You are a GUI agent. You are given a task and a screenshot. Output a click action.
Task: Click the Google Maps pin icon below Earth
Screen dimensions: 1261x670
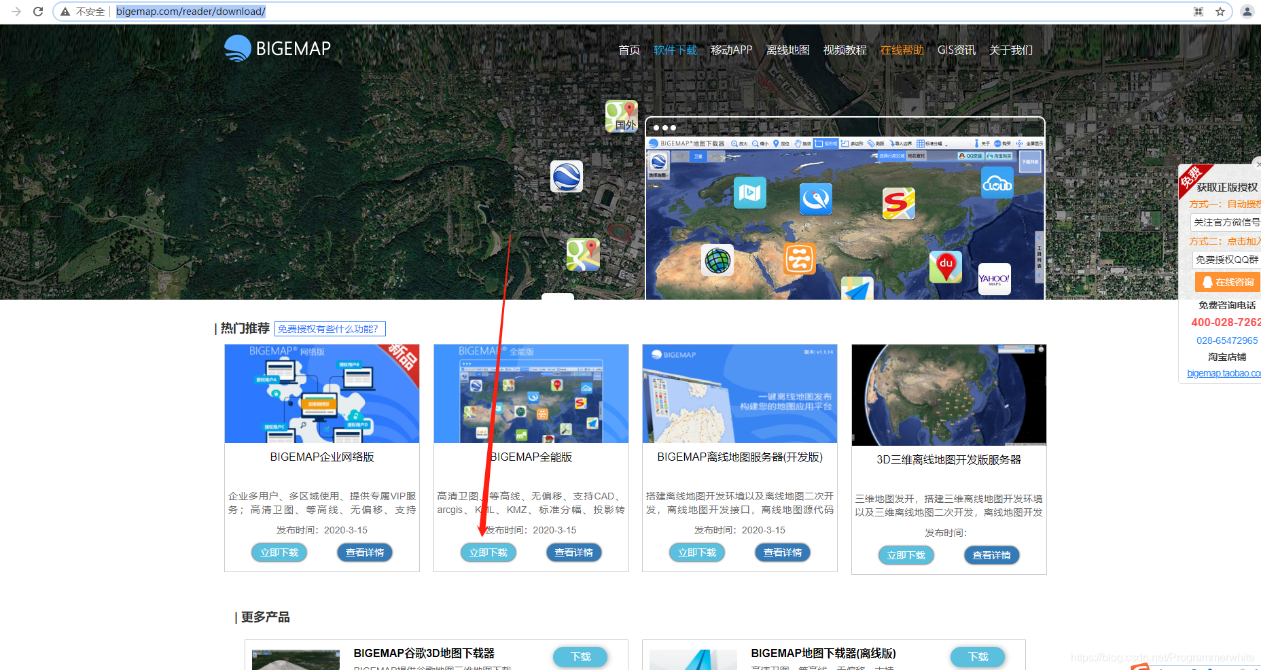584,255
